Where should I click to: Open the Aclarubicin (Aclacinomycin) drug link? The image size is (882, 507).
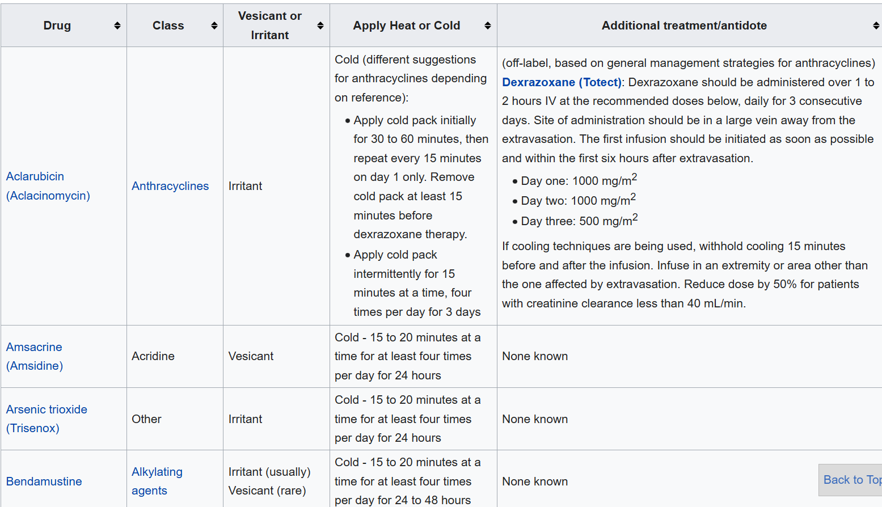coord(48,186)
